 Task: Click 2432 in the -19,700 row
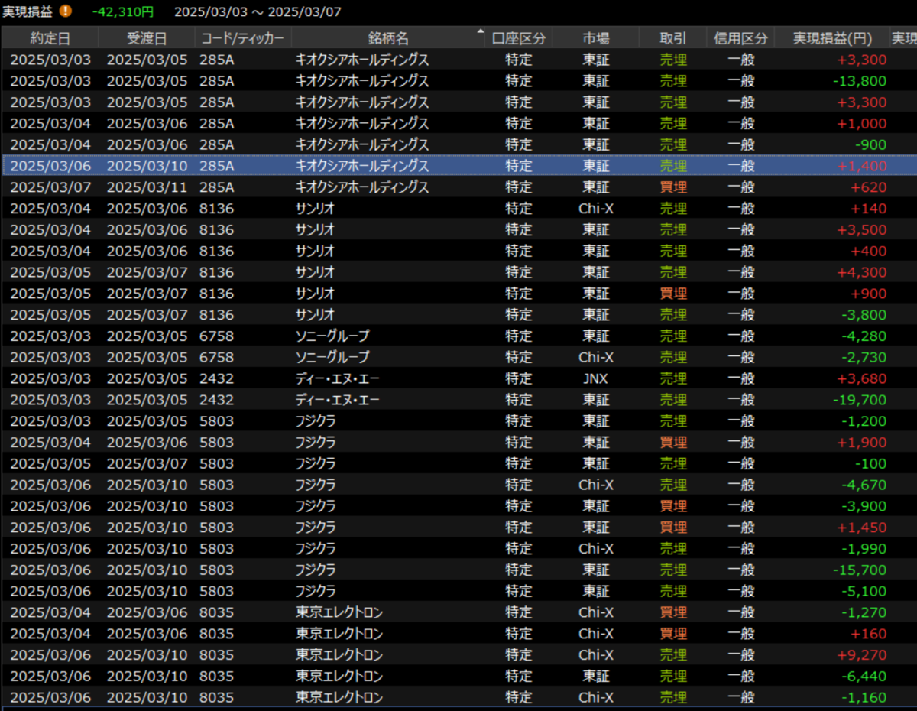tap(216, 400)
